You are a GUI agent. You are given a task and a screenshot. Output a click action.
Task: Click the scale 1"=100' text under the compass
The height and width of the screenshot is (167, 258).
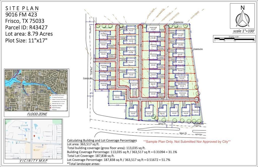click(x=244, y=31)
